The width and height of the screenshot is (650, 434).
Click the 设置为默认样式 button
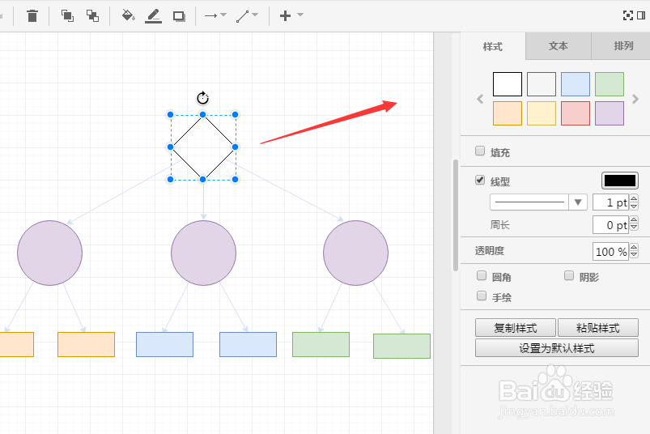(x=557, y=348)
